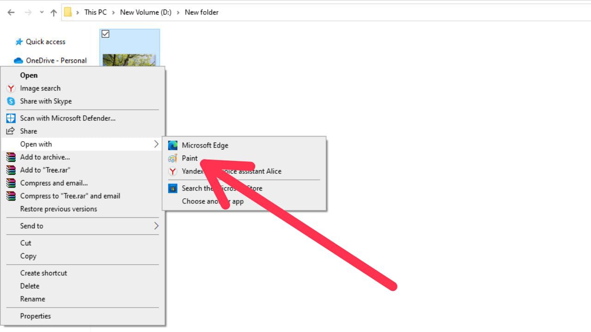The height and width of the screenshot is (332, 591).
Task: Open the Open with submenu
Action: point(83,144)
